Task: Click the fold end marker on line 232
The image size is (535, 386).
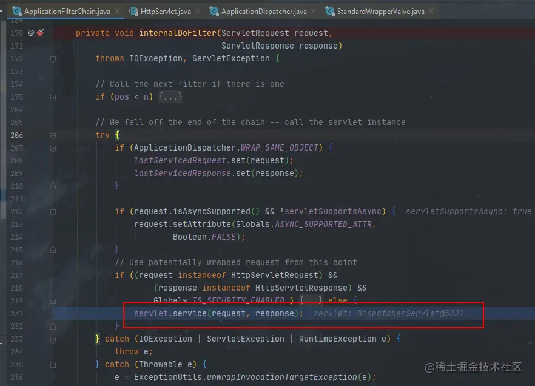Action: pyautogui.click(x=53, y=327)
